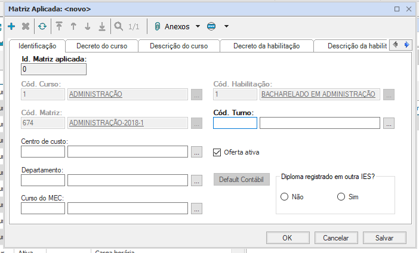
Task: Go to previous record up arrow
Action: click(73, 26)
